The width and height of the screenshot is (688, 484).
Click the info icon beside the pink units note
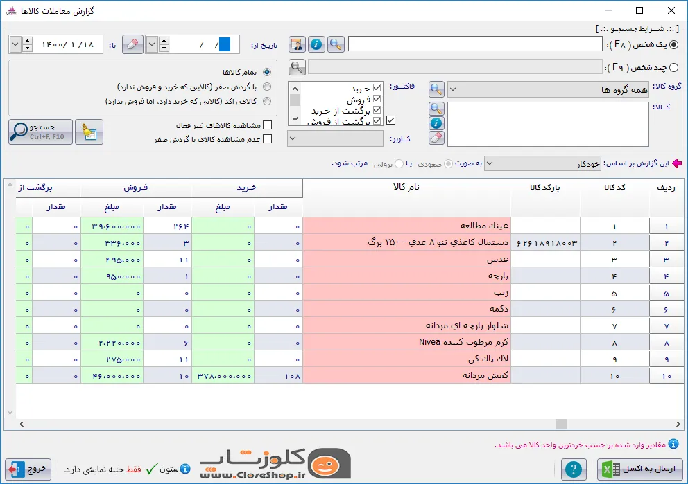673,444
